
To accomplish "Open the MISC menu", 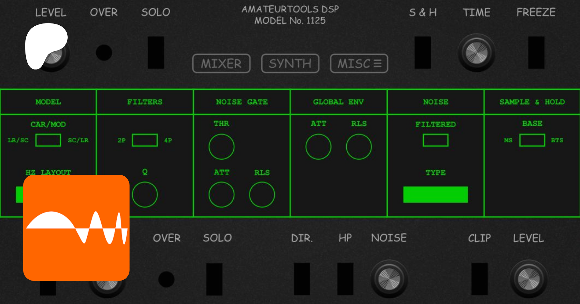I will (359, 63).
